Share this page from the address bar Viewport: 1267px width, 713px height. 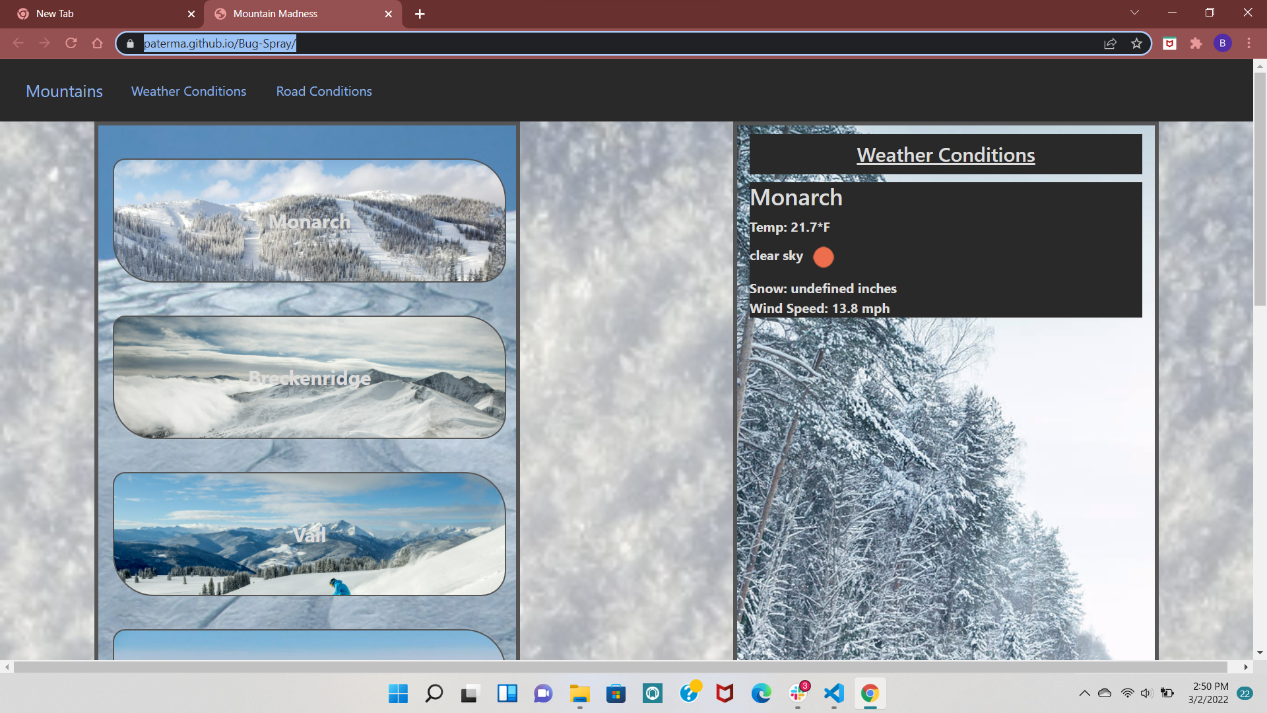(x=1110, y=44)
